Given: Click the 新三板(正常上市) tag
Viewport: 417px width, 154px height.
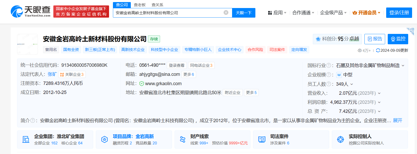Looking at the screenshot, I should pyautogui.click(x=100, y=50).
